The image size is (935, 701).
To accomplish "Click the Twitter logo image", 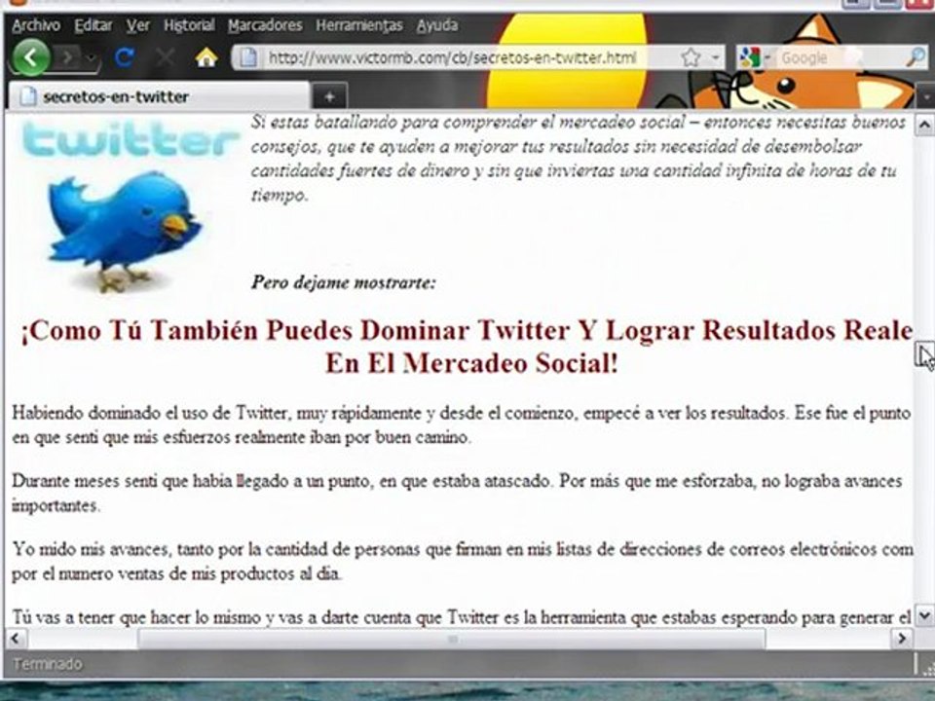I will [130, 141].
